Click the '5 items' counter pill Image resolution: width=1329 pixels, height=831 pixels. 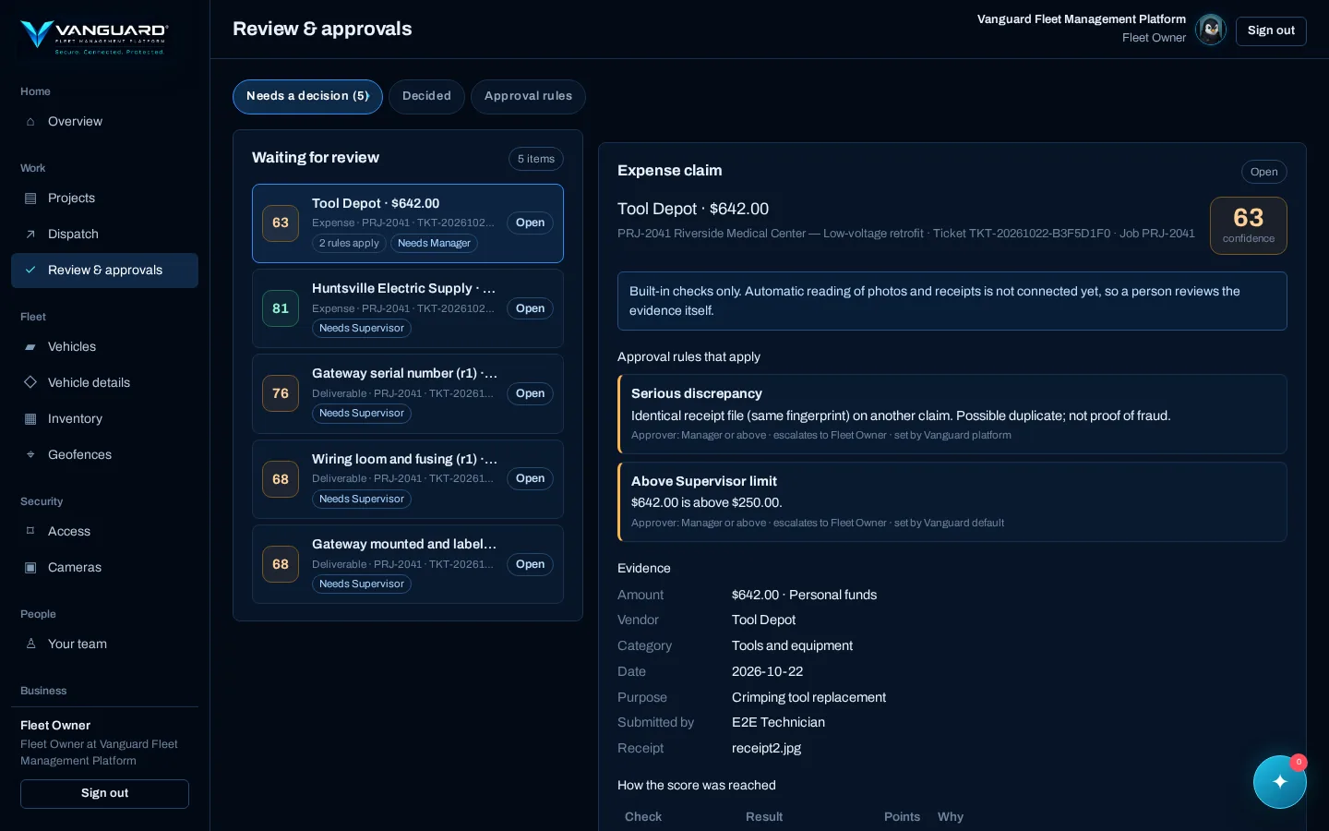[536, 159]
